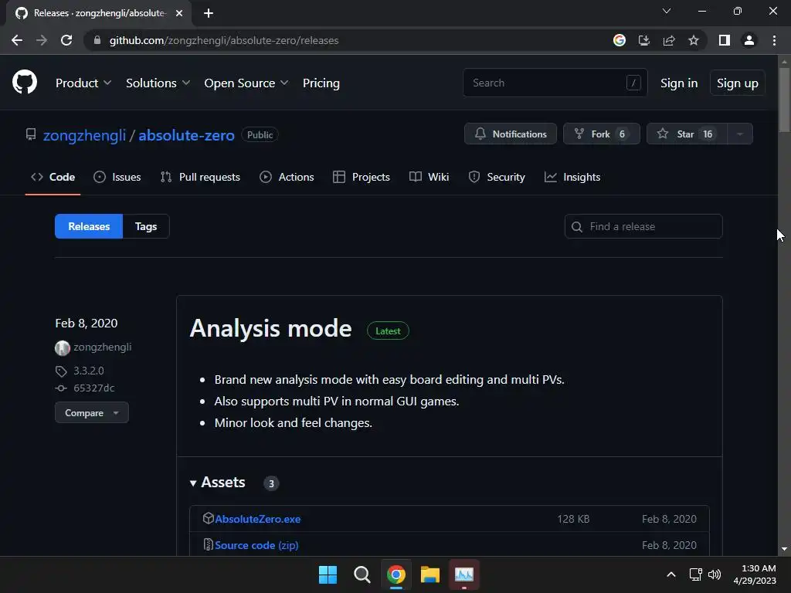Expand the Solutions menu
The width and height of the screenshot is (791, 593).
(x=158, y=83)
